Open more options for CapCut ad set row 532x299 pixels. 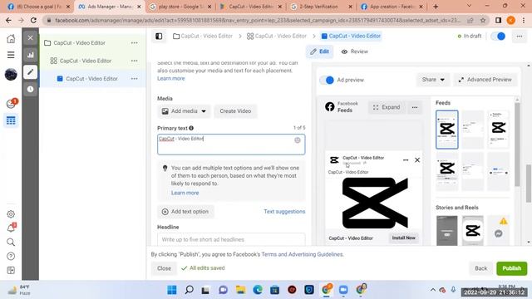[135, 61]
